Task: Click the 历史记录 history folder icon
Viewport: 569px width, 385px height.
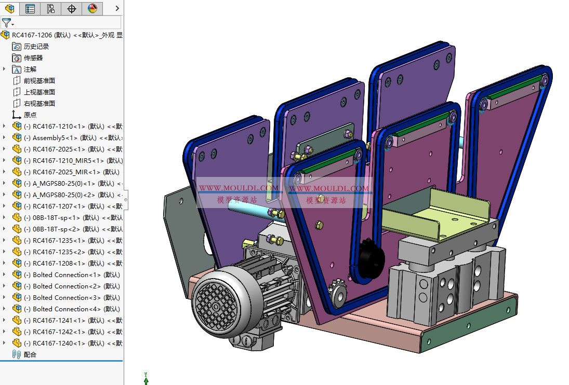Action: tap(16, 46)
